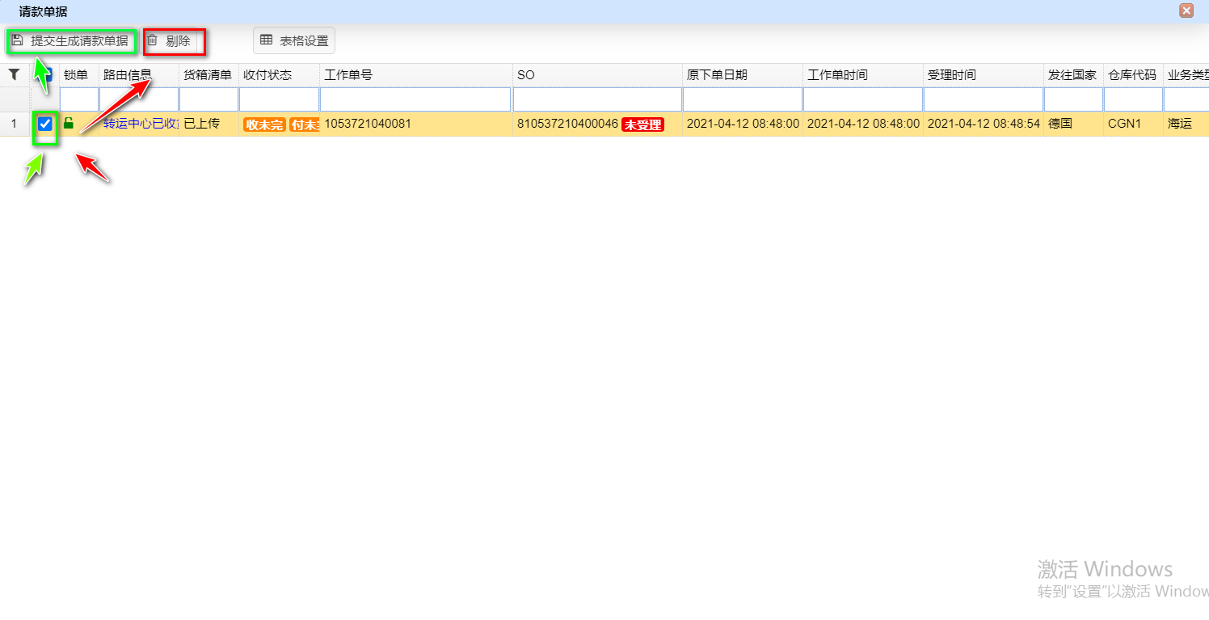This screenshot has height=620, width=1209.
Task: Sort by the 发往国家 column header
Action: coord(1074,75)
